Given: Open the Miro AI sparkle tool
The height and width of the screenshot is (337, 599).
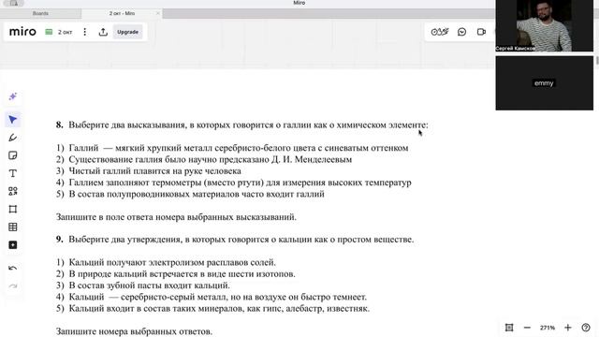Looking at the screenshot, I should pos(12,96).
